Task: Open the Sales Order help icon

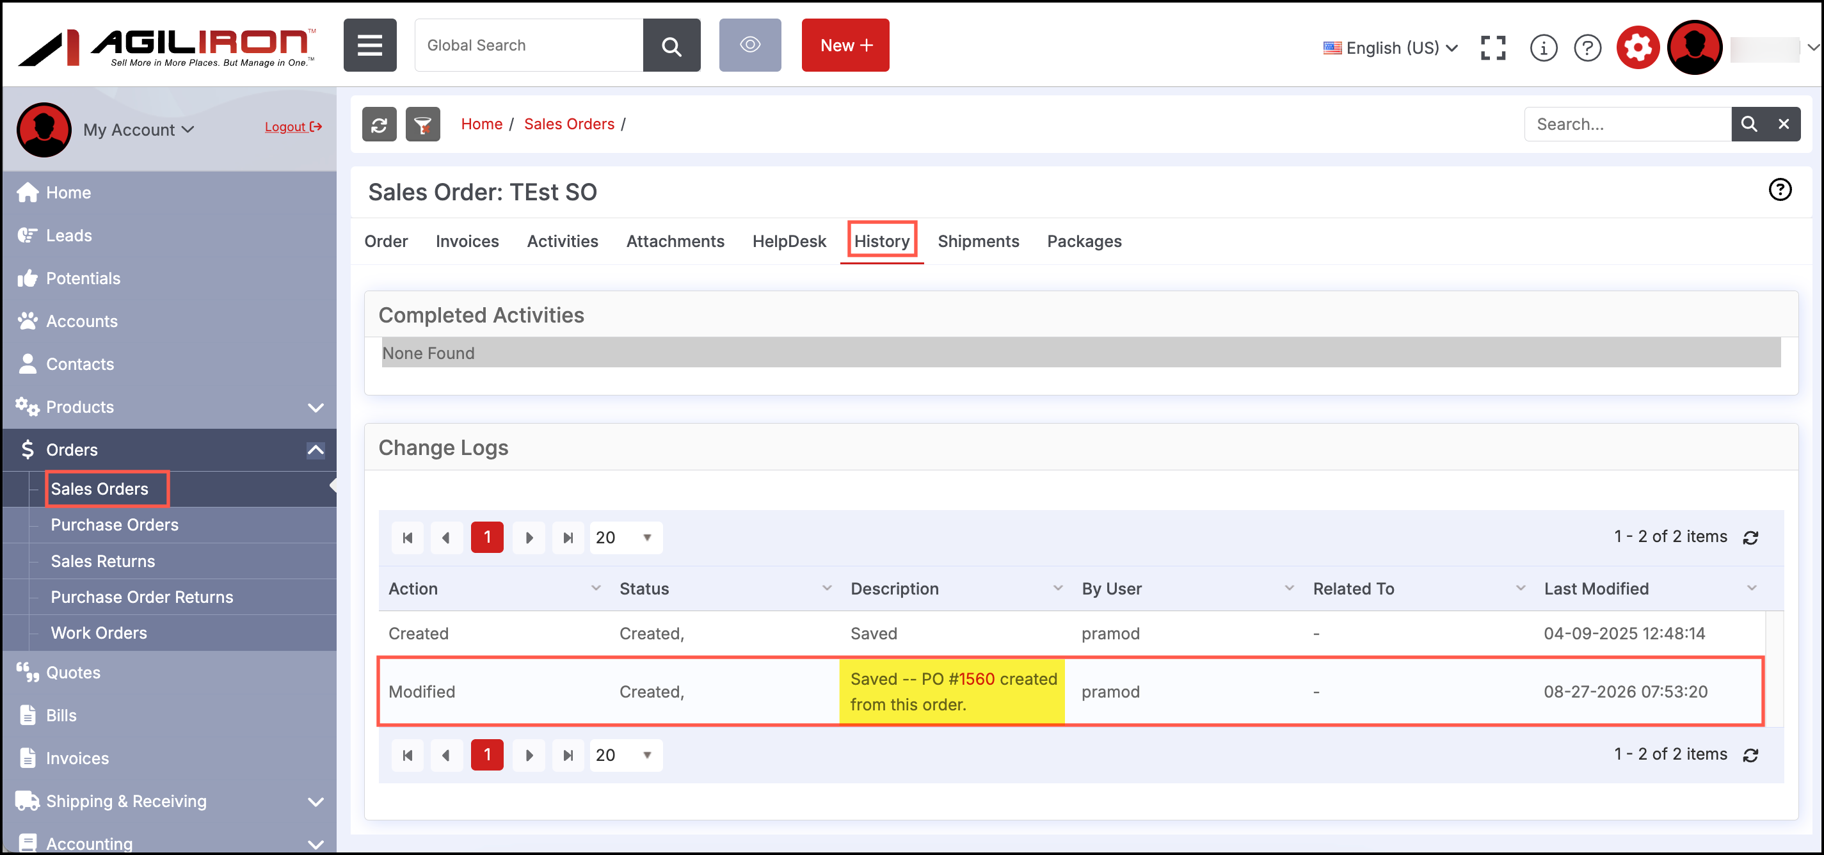Action: [1779, 189]
